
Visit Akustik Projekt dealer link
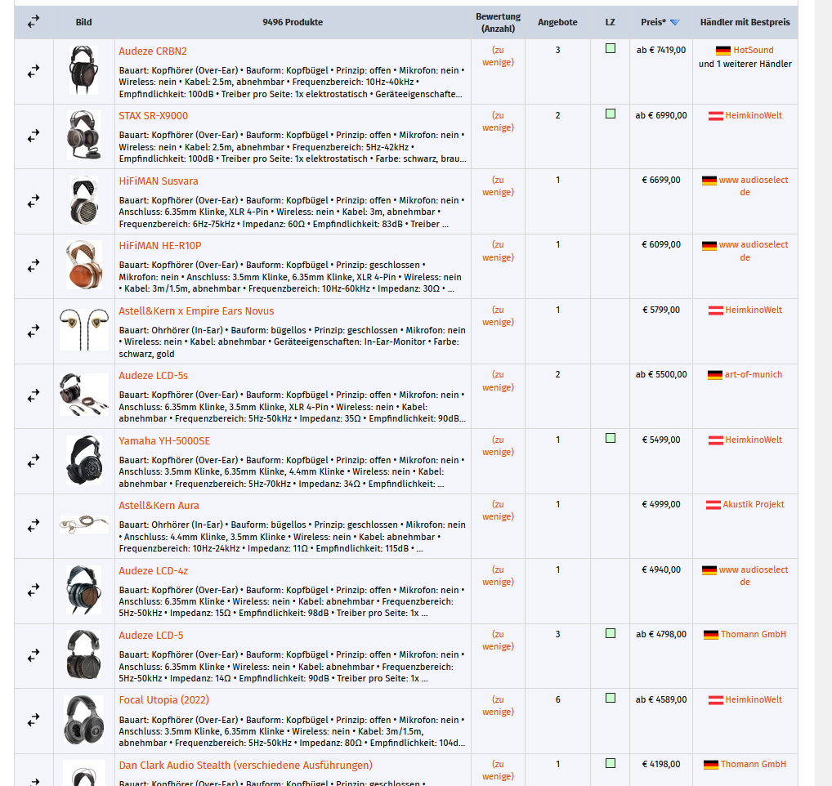(754, 505)
